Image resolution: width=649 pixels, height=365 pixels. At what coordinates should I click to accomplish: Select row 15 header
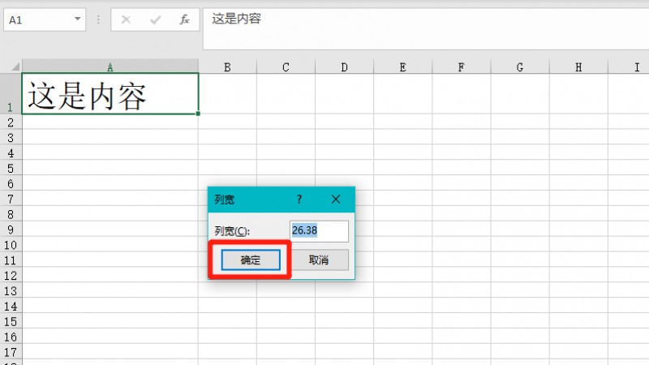[11, 321]
